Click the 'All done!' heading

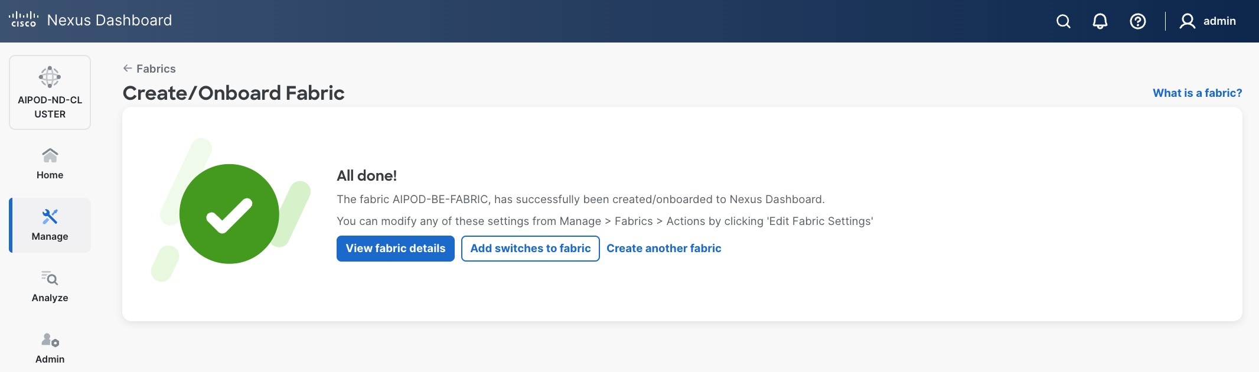366,175
